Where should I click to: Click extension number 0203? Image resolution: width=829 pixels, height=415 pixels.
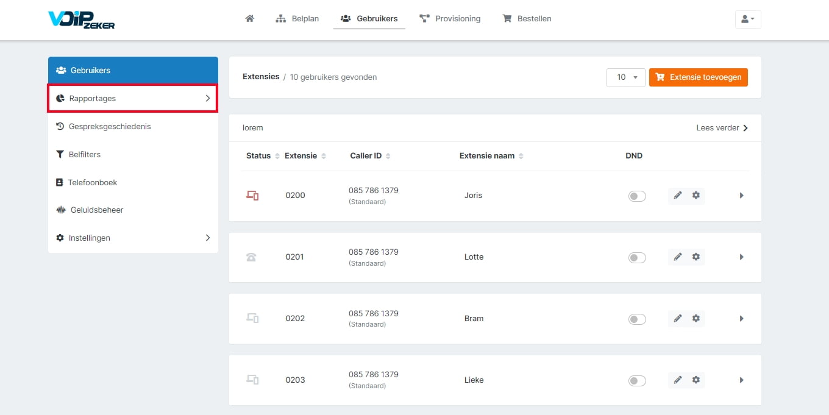pos(295,380)
